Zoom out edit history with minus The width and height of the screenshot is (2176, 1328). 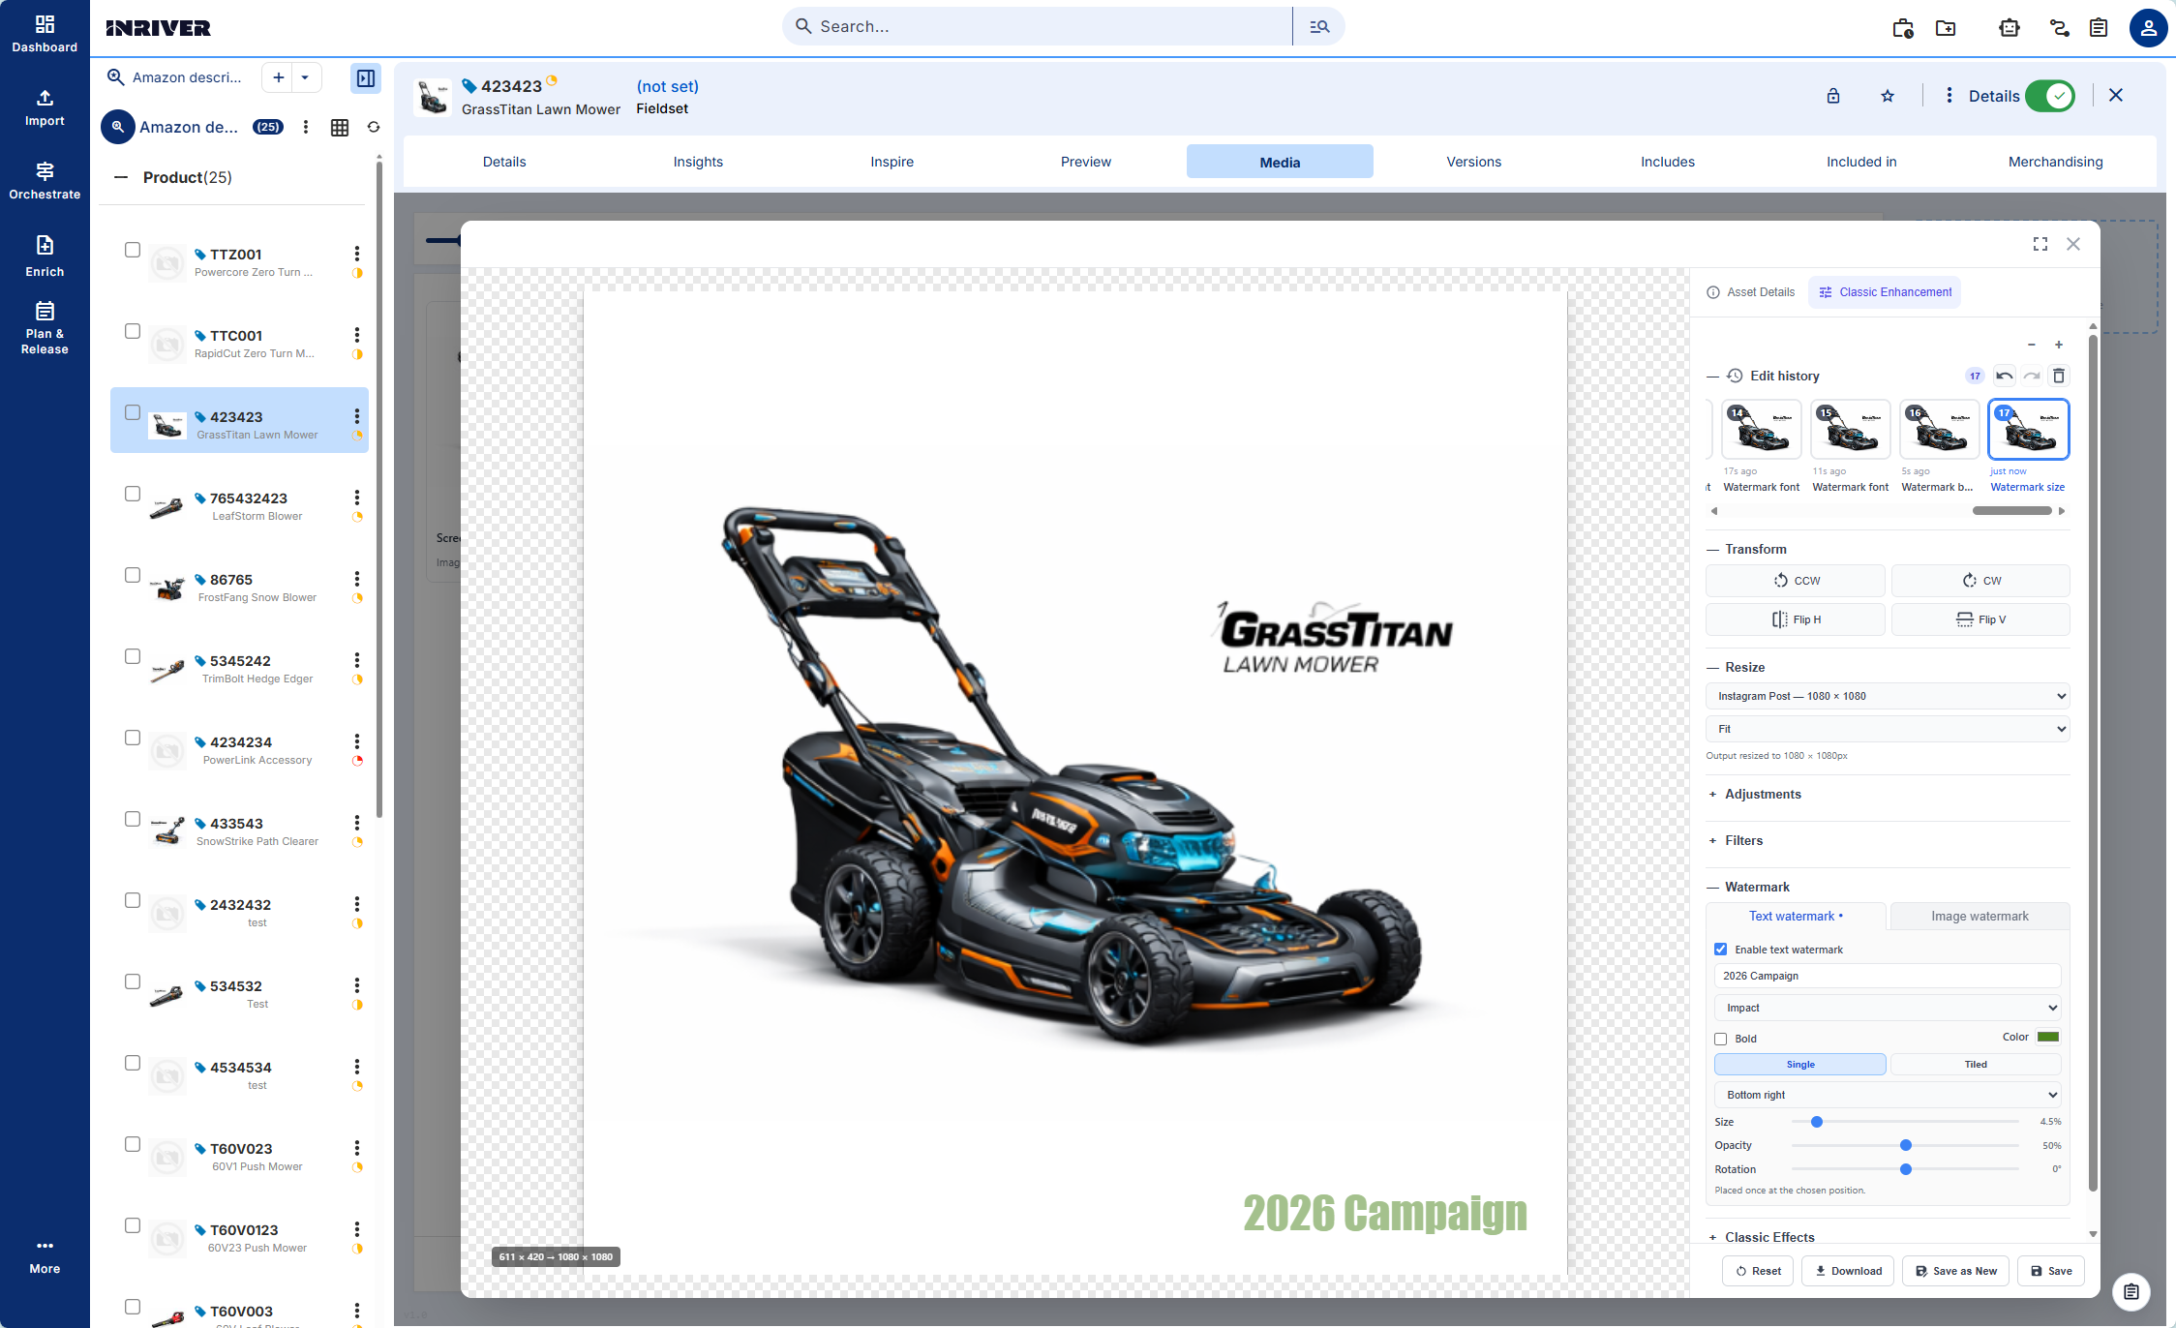tap(2032, 345)
